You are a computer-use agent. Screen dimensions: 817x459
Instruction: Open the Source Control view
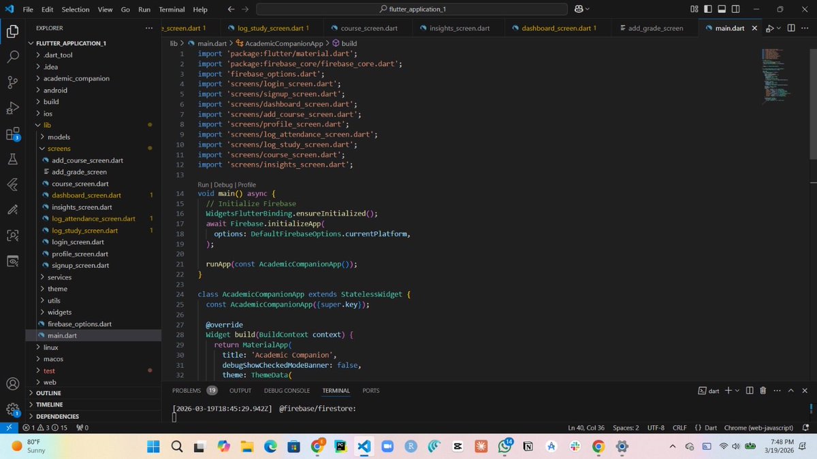pyautogui.click(x=12, y=82)
